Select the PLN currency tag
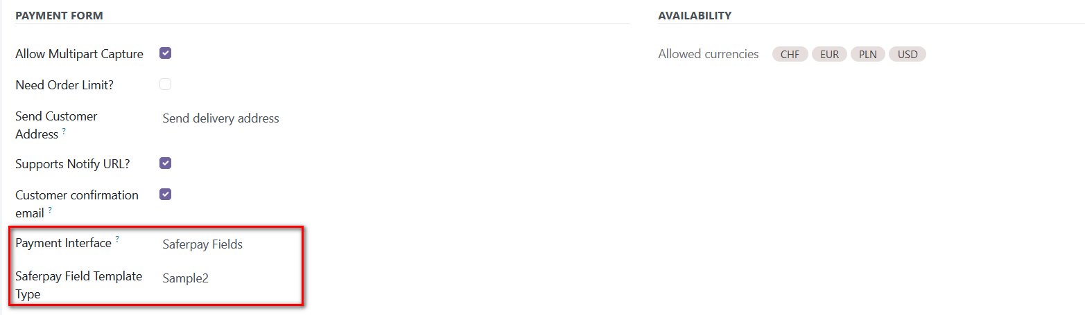 pos(868,54)
